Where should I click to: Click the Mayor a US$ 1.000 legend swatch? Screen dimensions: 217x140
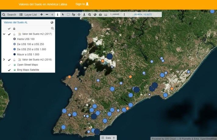tap(15, 54)
